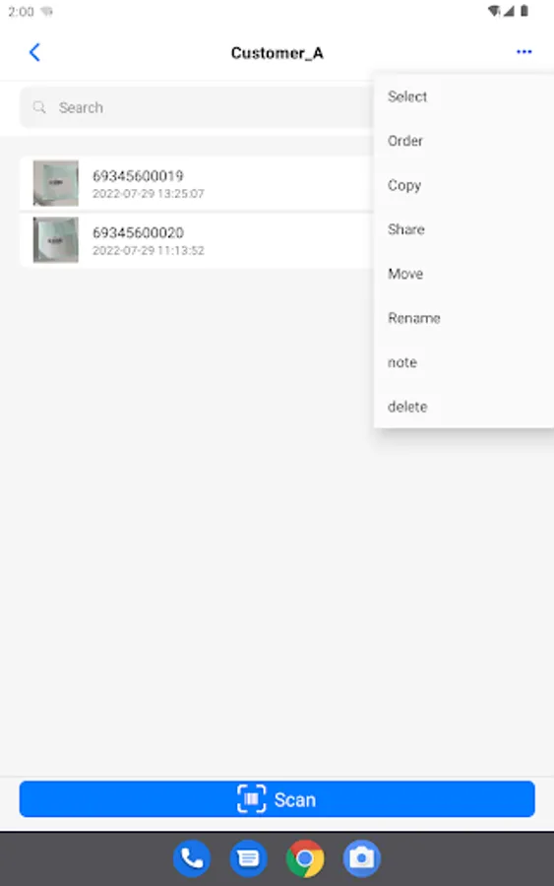Click the search magnifier icon
This screenshot has height=886, width=554.
click(x=39, y=107)
